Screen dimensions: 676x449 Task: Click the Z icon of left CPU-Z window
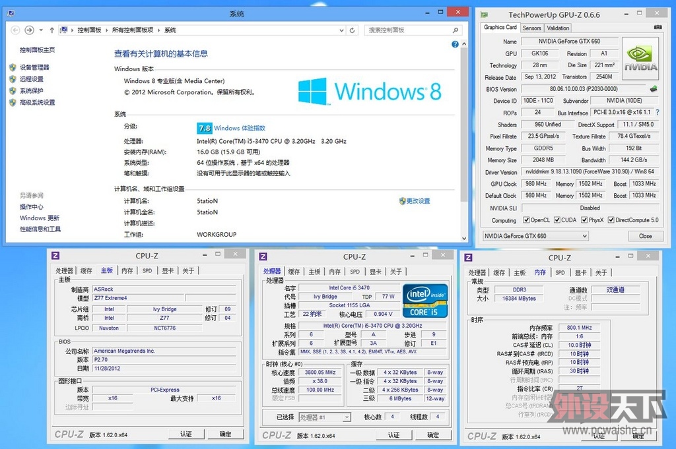point(55,256)
